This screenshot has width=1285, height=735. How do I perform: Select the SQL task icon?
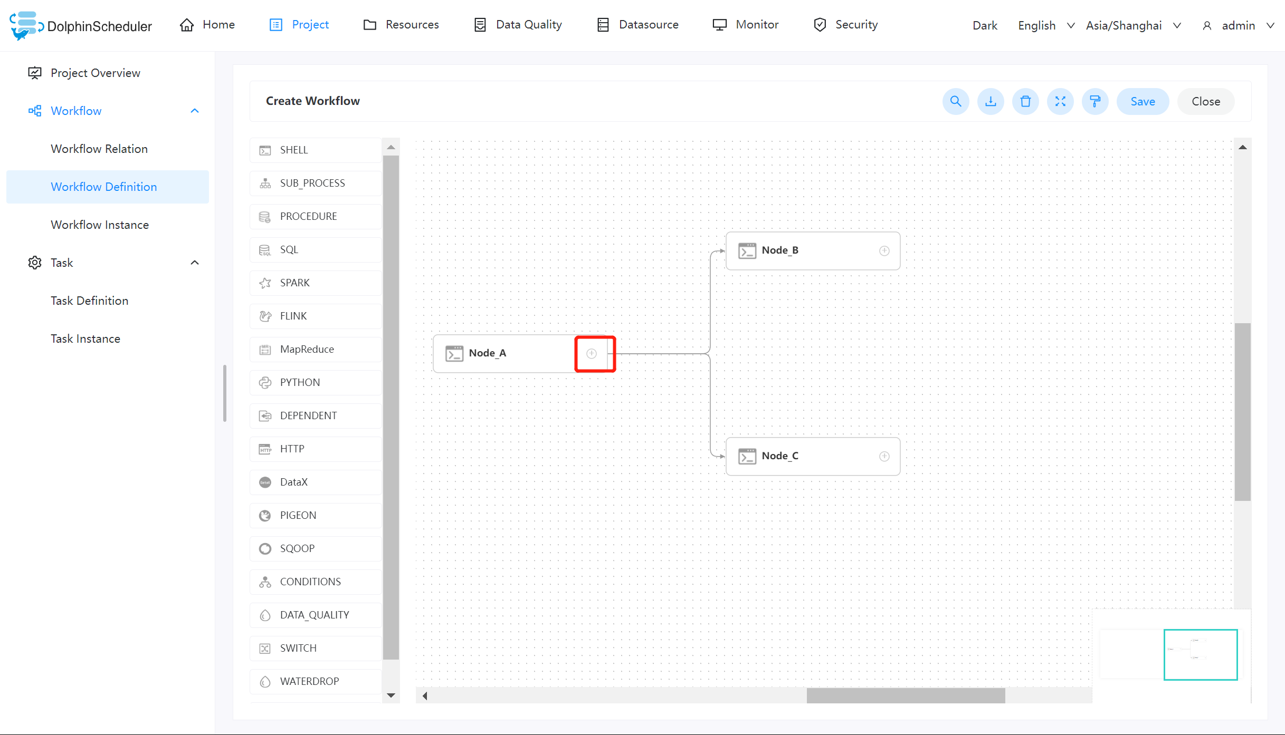point(265,249)
